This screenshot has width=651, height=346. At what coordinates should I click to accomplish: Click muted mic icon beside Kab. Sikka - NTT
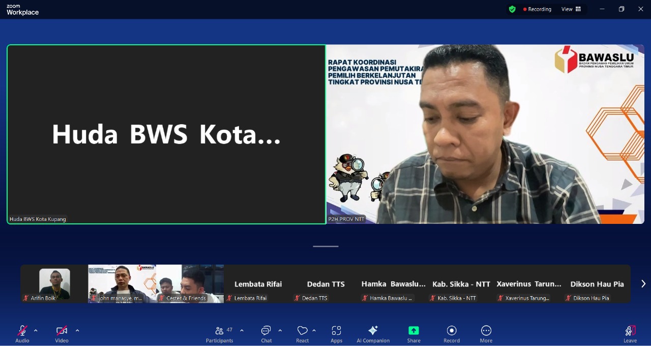pyautogui.click(x=433, y=298)
